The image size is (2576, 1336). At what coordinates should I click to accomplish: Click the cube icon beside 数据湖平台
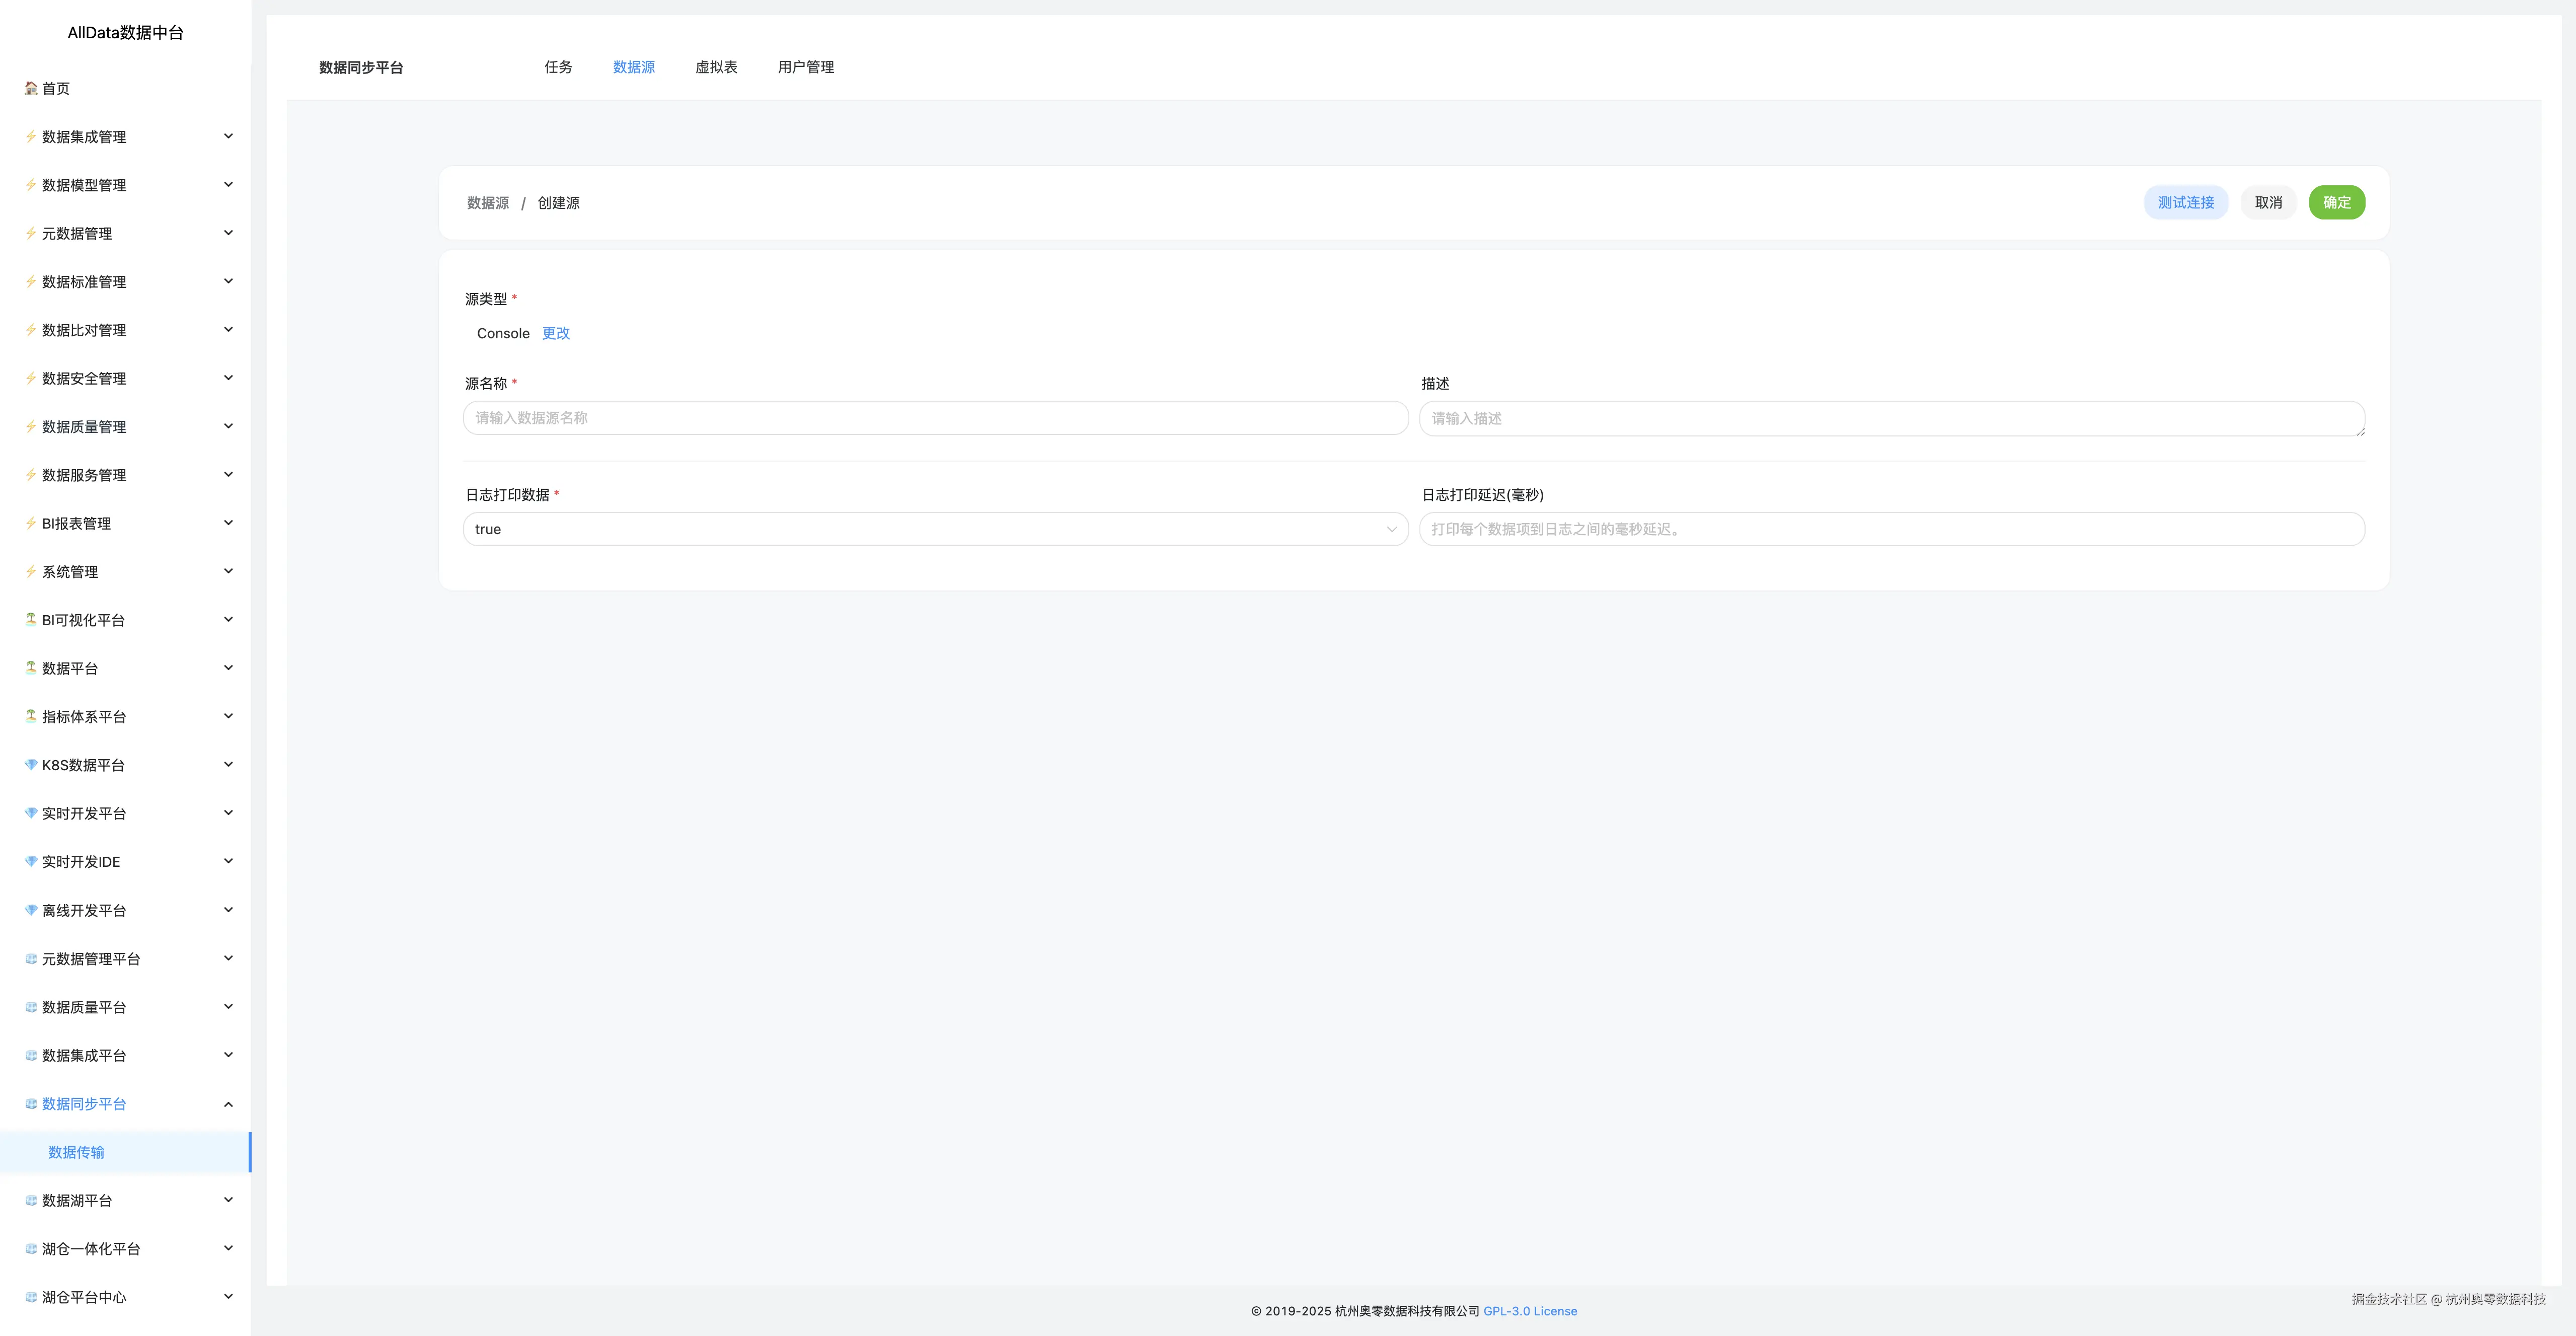31,1200
